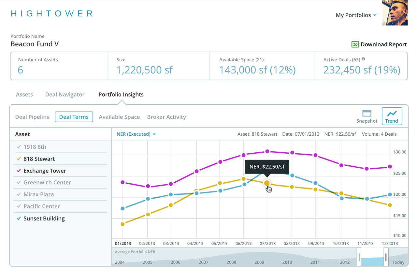The width and height of the screenshot is (417, 274).
Task: Click the Excel icon beside Download Report
Action: (355, 44)
